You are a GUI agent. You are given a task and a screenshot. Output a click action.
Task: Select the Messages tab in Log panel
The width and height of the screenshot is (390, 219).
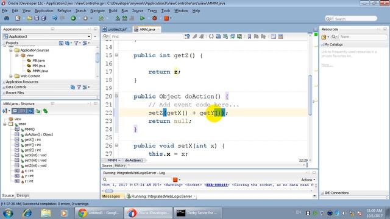[111, 196]
